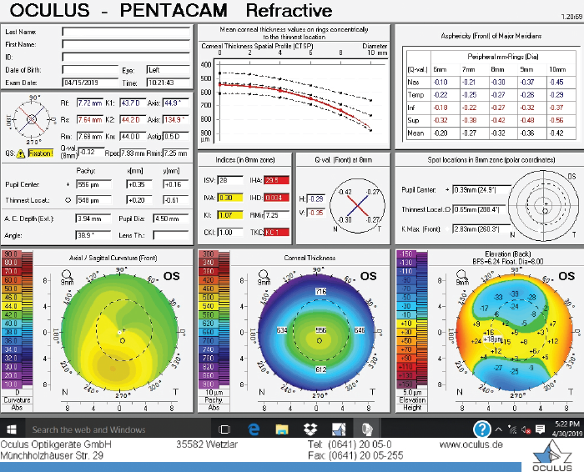Click the yellow KI value 1.07
This screenshot has height=472, width=584.
[x=230, y=215]
